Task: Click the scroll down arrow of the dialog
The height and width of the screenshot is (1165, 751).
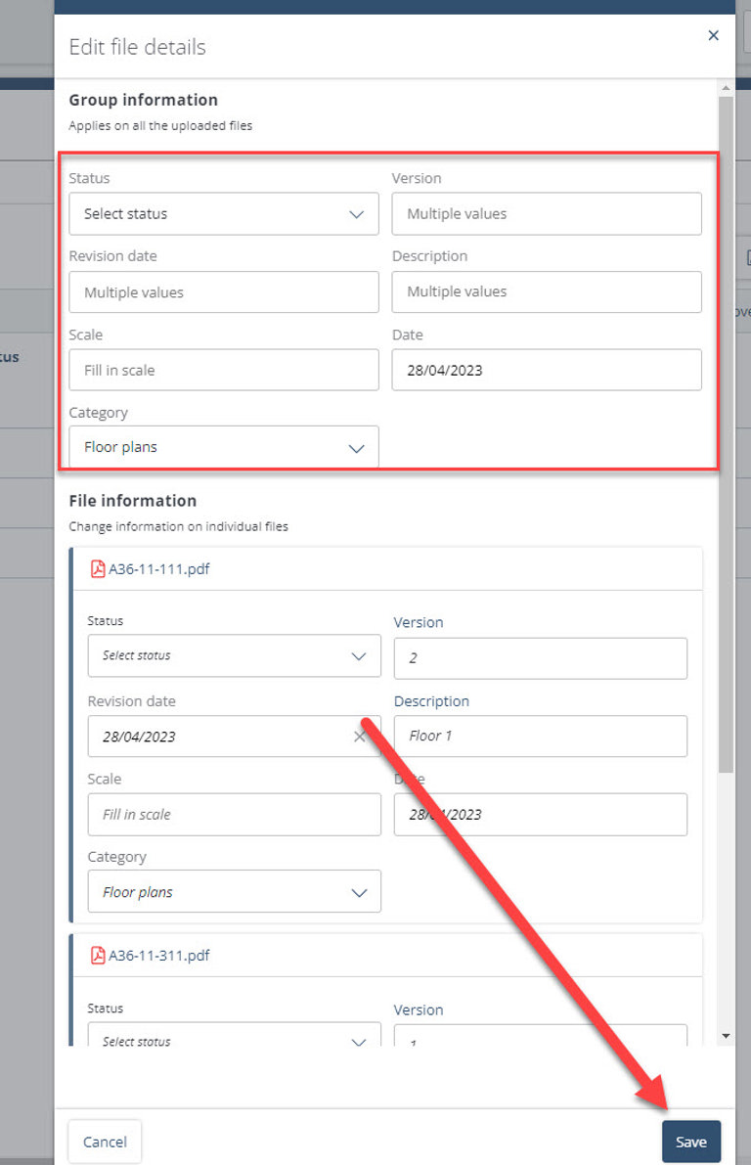Action: pyautogui.click(x=725, y=1035)
